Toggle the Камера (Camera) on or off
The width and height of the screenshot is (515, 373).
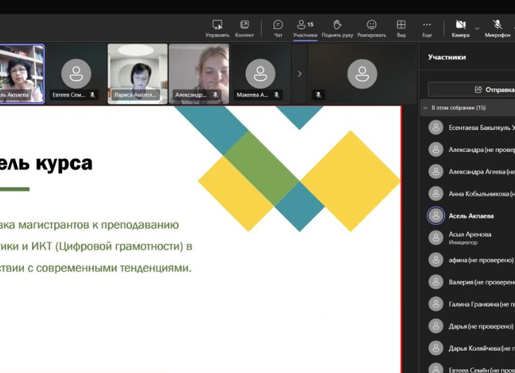pyautogui.click(x=460, y=28)
